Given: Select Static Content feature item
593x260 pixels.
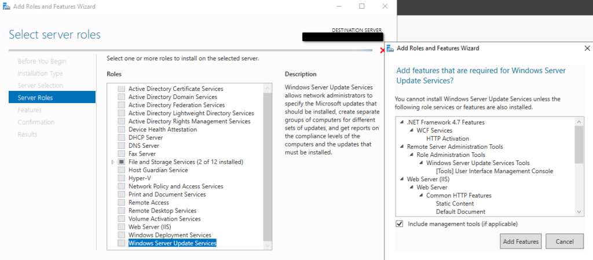Looking at the screenshot, I should pos(455,204).
